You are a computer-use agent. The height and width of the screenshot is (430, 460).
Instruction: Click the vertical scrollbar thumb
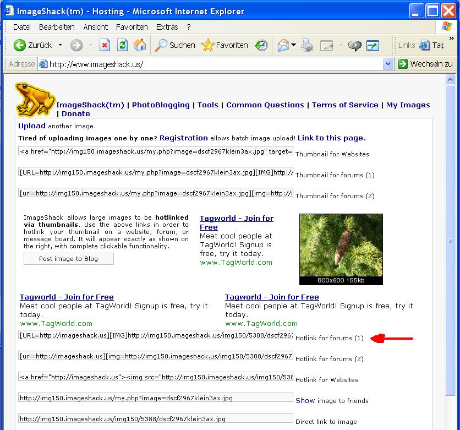450,241
